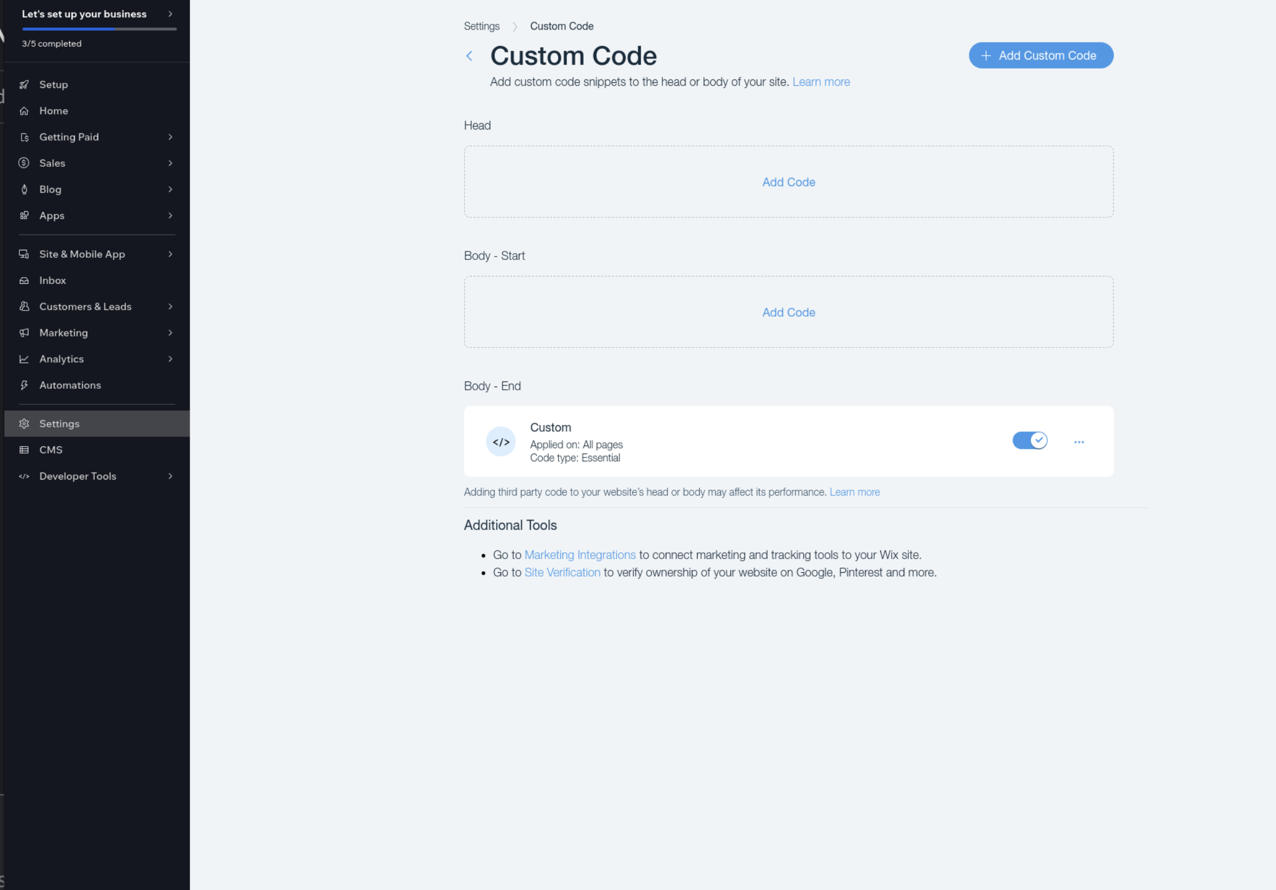Click the business setup progress bar
The image size is (1276, 890).
click(99, 29)
